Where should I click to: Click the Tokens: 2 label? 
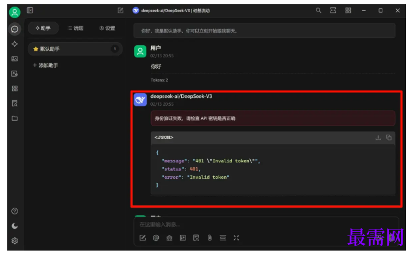(x=159, y=80)
